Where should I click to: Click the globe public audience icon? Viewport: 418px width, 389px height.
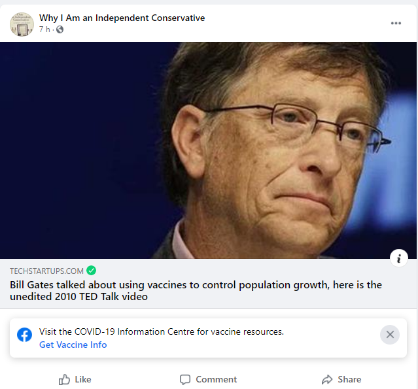[60, 29]
